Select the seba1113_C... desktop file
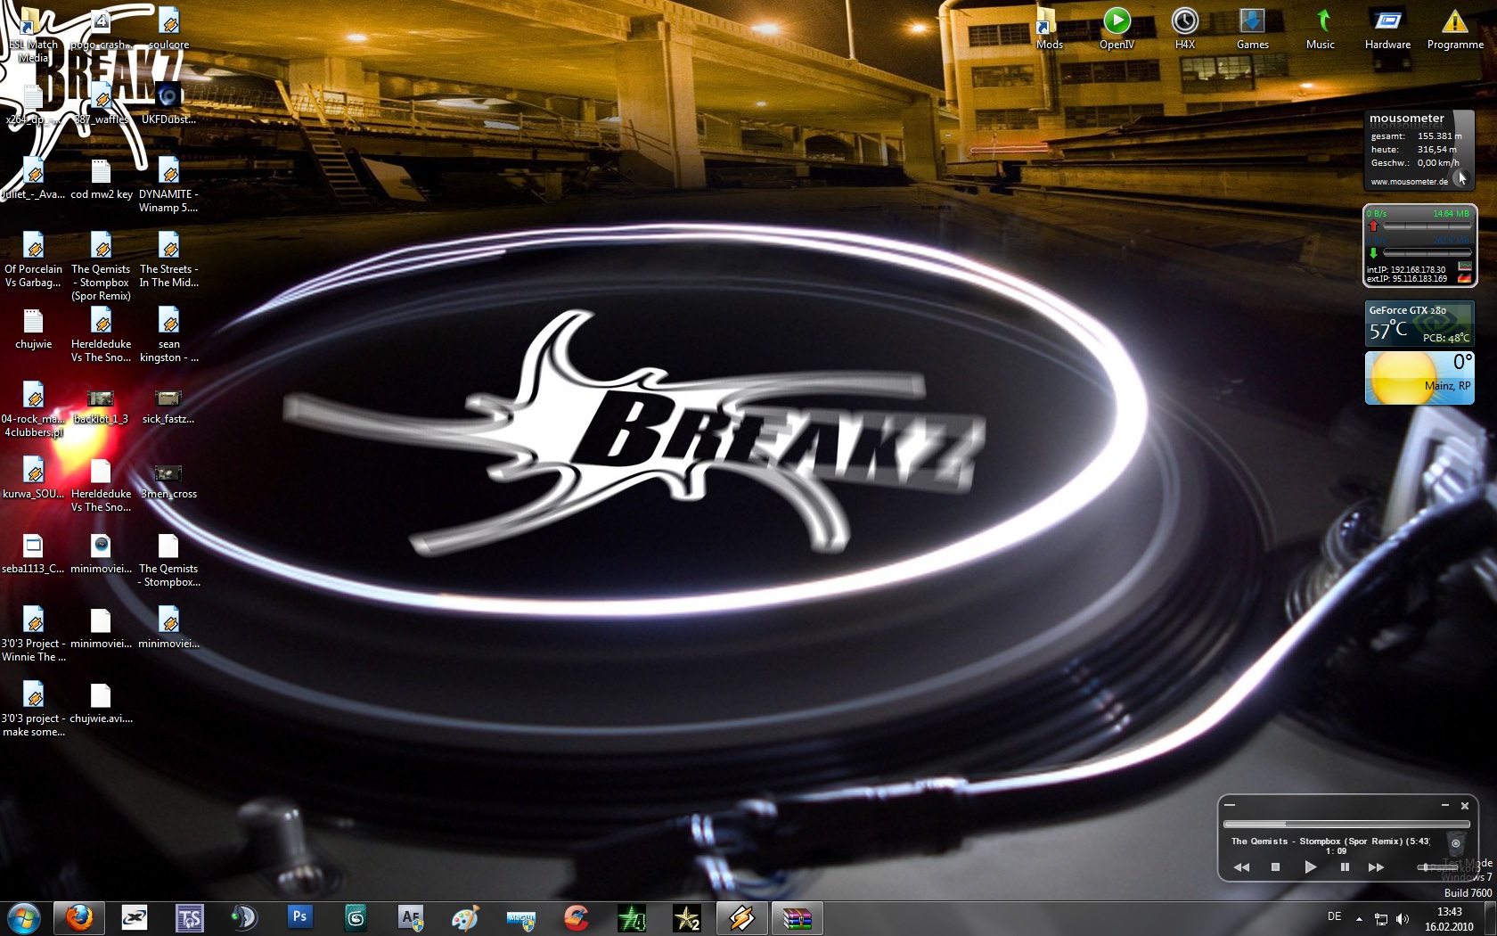This screenshot has width=1497, height=936. point(33,552)
